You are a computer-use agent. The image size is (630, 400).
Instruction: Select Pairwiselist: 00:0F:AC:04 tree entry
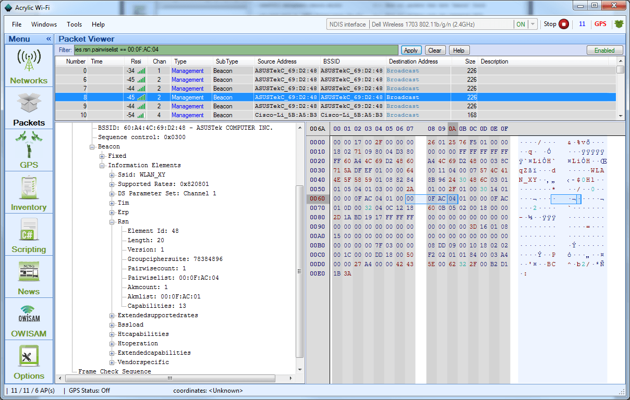tap(173, 278)
